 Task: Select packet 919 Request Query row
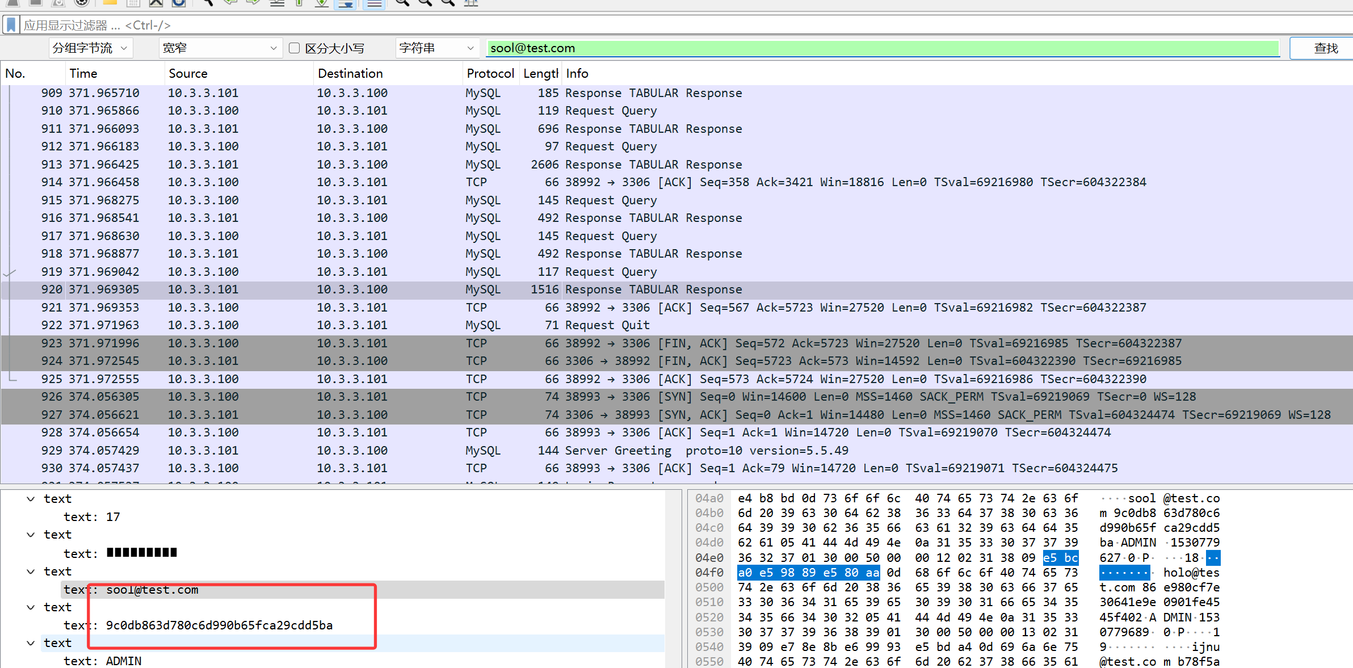pos(676,272)
